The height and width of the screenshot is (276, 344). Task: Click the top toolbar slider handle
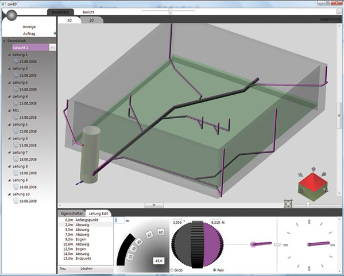[x=170, y=10]
